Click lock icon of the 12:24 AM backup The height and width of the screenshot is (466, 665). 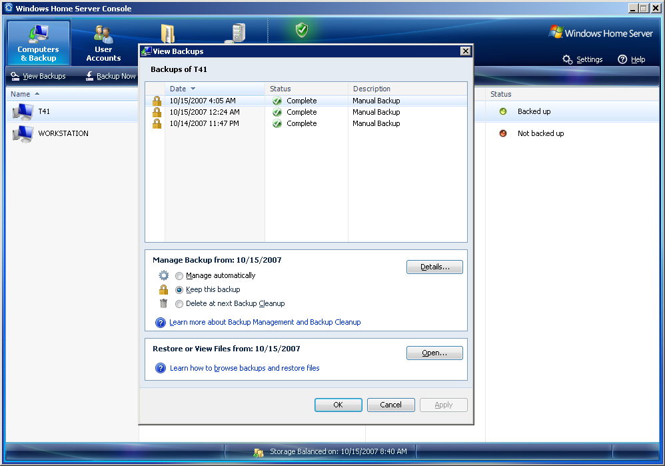click(157, 112)
